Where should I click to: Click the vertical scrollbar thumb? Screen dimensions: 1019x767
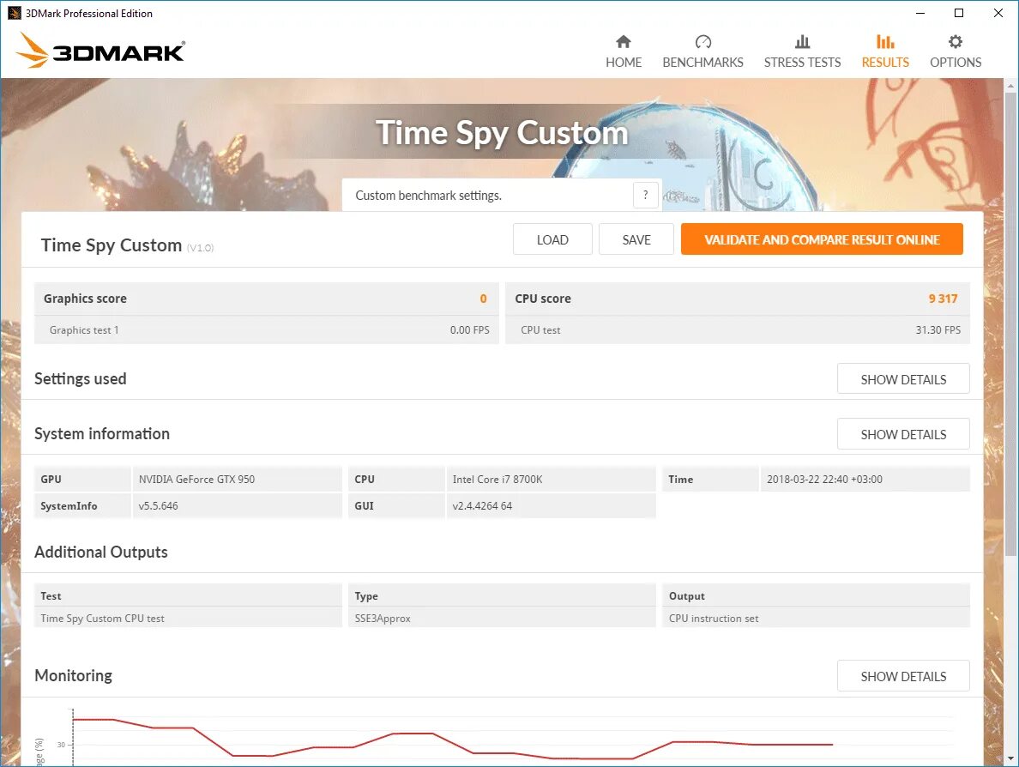(x=1010, y=323)
